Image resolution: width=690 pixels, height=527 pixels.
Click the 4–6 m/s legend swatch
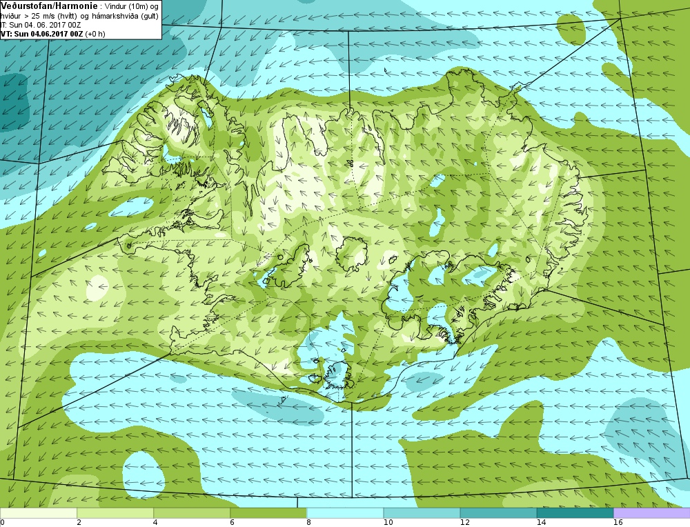coord(192,513)
